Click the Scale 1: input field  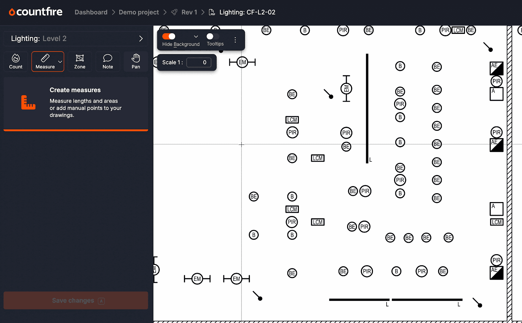199,62
